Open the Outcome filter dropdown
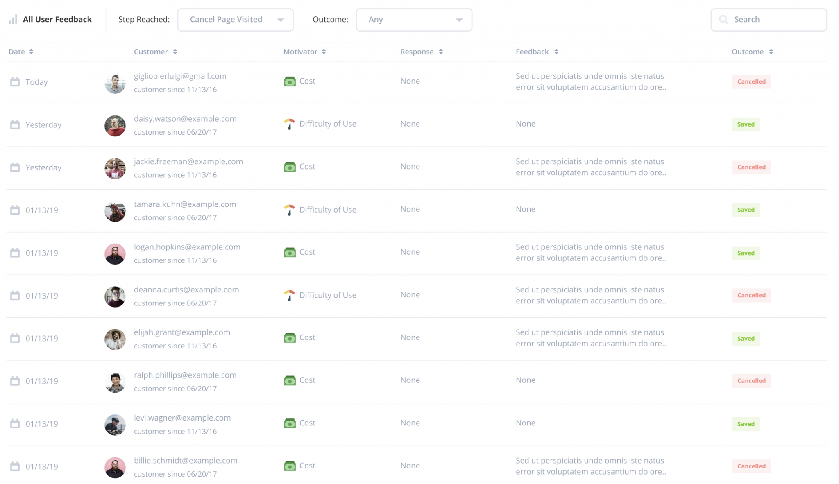The width and height of the screenshot is (839, 484). 414,20
